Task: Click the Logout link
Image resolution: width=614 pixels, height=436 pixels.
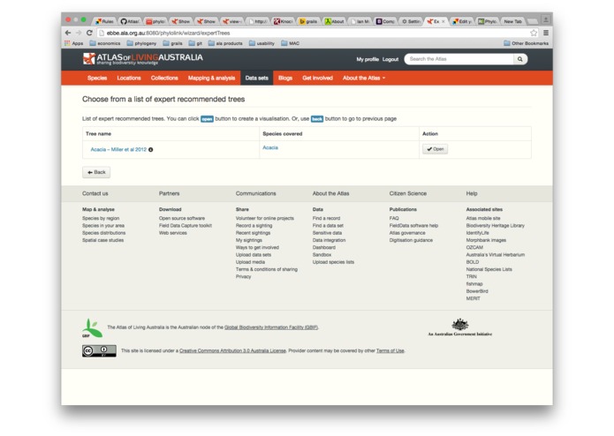Action: [390, 59]
